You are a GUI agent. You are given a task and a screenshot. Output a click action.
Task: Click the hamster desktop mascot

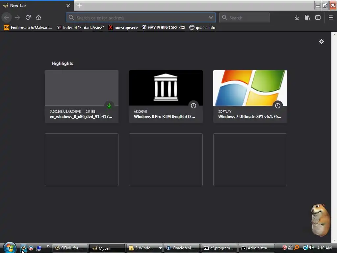pyautogui.click(x=321, y=220)
